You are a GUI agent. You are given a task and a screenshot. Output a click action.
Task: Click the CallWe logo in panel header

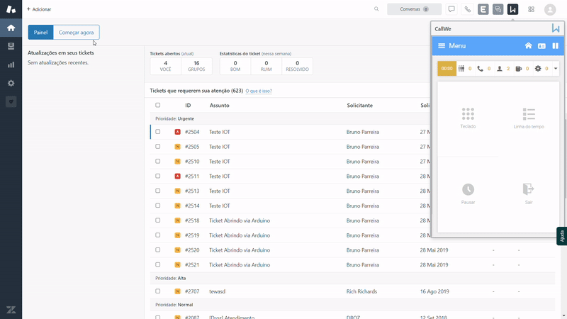pos(556,28)
